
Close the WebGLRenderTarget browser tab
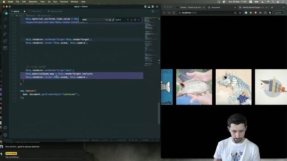coord(266,8)
